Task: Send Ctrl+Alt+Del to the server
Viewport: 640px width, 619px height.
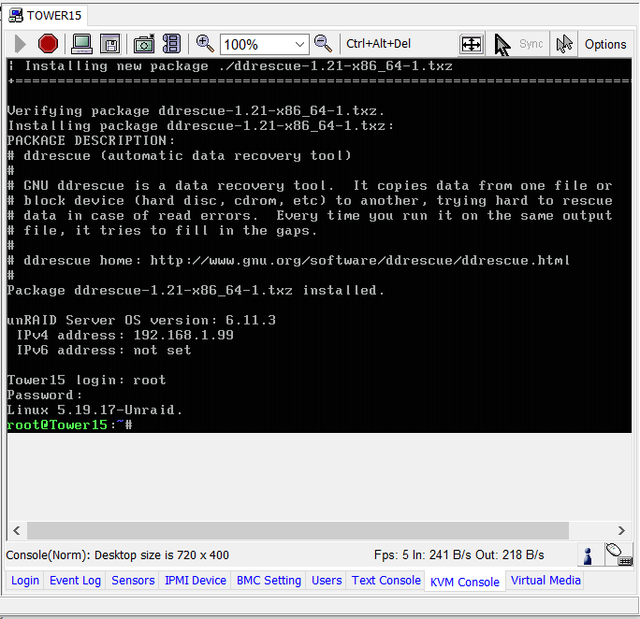Action: (x=378, y=44)
